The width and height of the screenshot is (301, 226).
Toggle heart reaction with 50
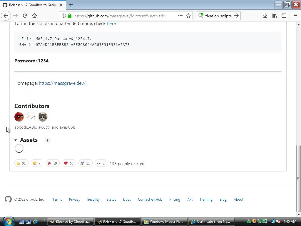pyautogui.click(x=69, y=163)
